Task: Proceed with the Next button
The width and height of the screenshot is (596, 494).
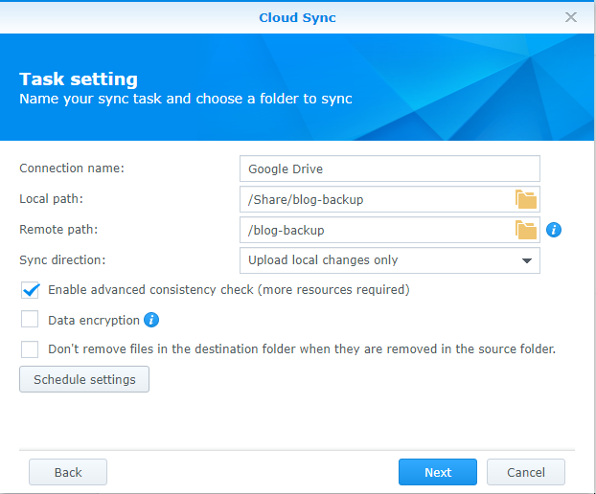Action: click(438, 472)
